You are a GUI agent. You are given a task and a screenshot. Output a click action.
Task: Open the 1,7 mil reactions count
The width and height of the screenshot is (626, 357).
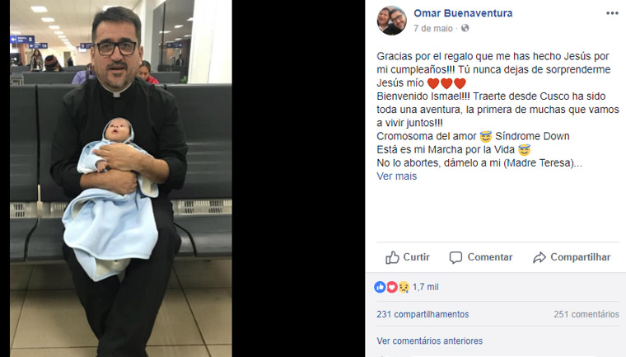coord(426,287)
